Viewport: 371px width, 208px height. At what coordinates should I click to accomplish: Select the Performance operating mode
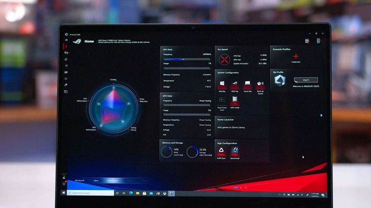[112, 181]
